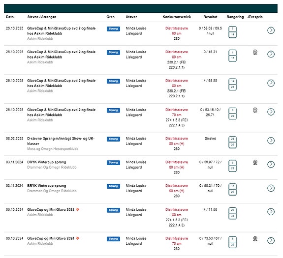Click rosette award icon on 06.10.2024 70 cm row
283x258 pixels.
pos(255,239)
